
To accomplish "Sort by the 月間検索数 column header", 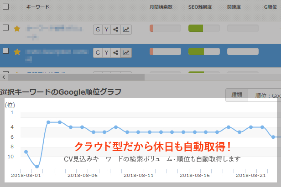I will click(x=161, y=7).
